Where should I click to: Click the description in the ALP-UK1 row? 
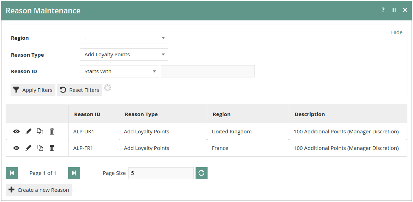pyautogui.click(x=348, y=131)
